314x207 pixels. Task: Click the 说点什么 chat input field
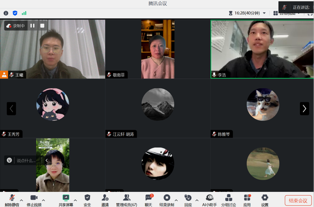tap(26, 160)
